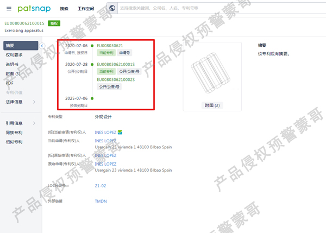Open the hamburger menu icon
Image resolution: width=326 pixels, height=233 pixels.
[x=9, y=9]
